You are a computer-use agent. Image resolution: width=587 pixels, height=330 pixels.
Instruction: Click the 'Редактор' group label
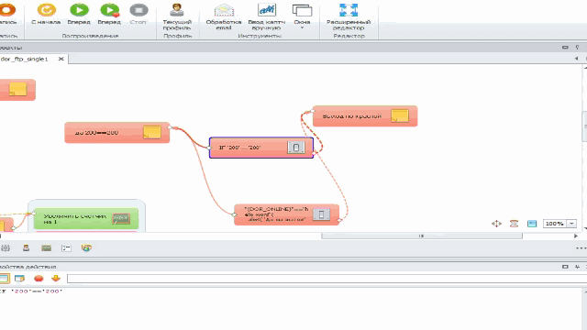(x=349, y=36)
